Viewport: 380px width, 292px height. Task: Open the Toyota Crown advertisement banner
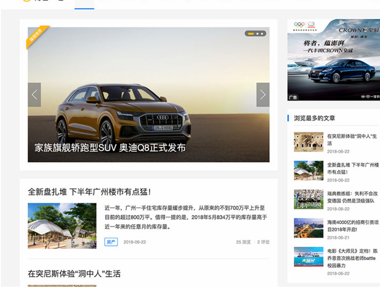(x=334, y=60)
